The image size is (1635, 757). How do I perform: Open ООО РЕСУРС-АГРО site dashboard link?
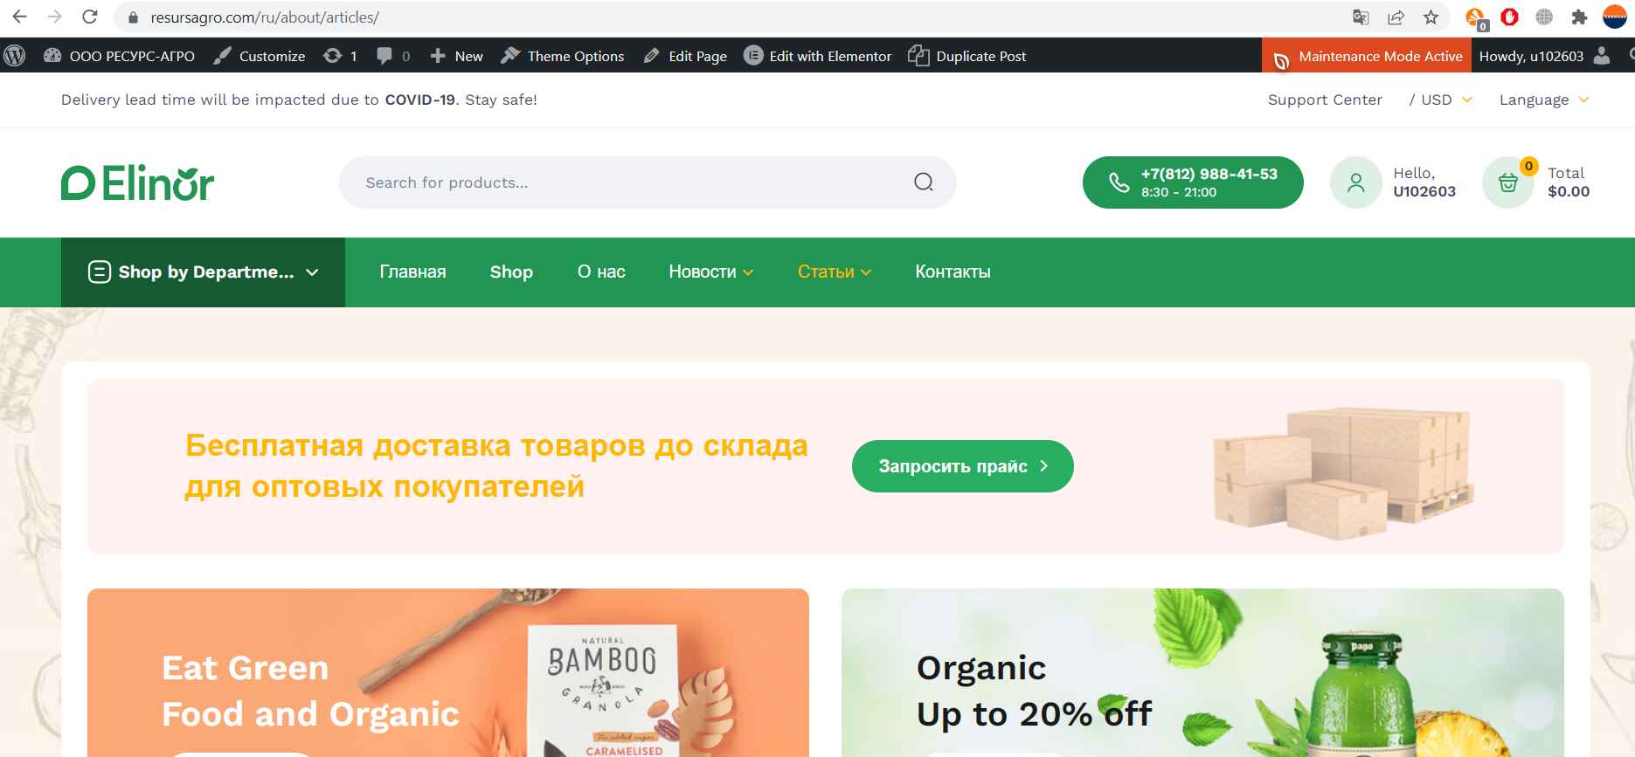(120, 56)
